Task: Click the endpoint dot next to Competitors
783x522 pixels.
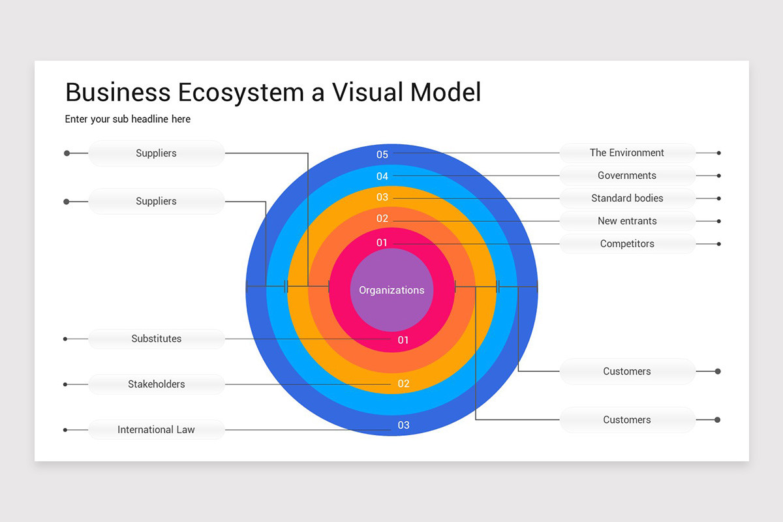Action: point(718,244)
